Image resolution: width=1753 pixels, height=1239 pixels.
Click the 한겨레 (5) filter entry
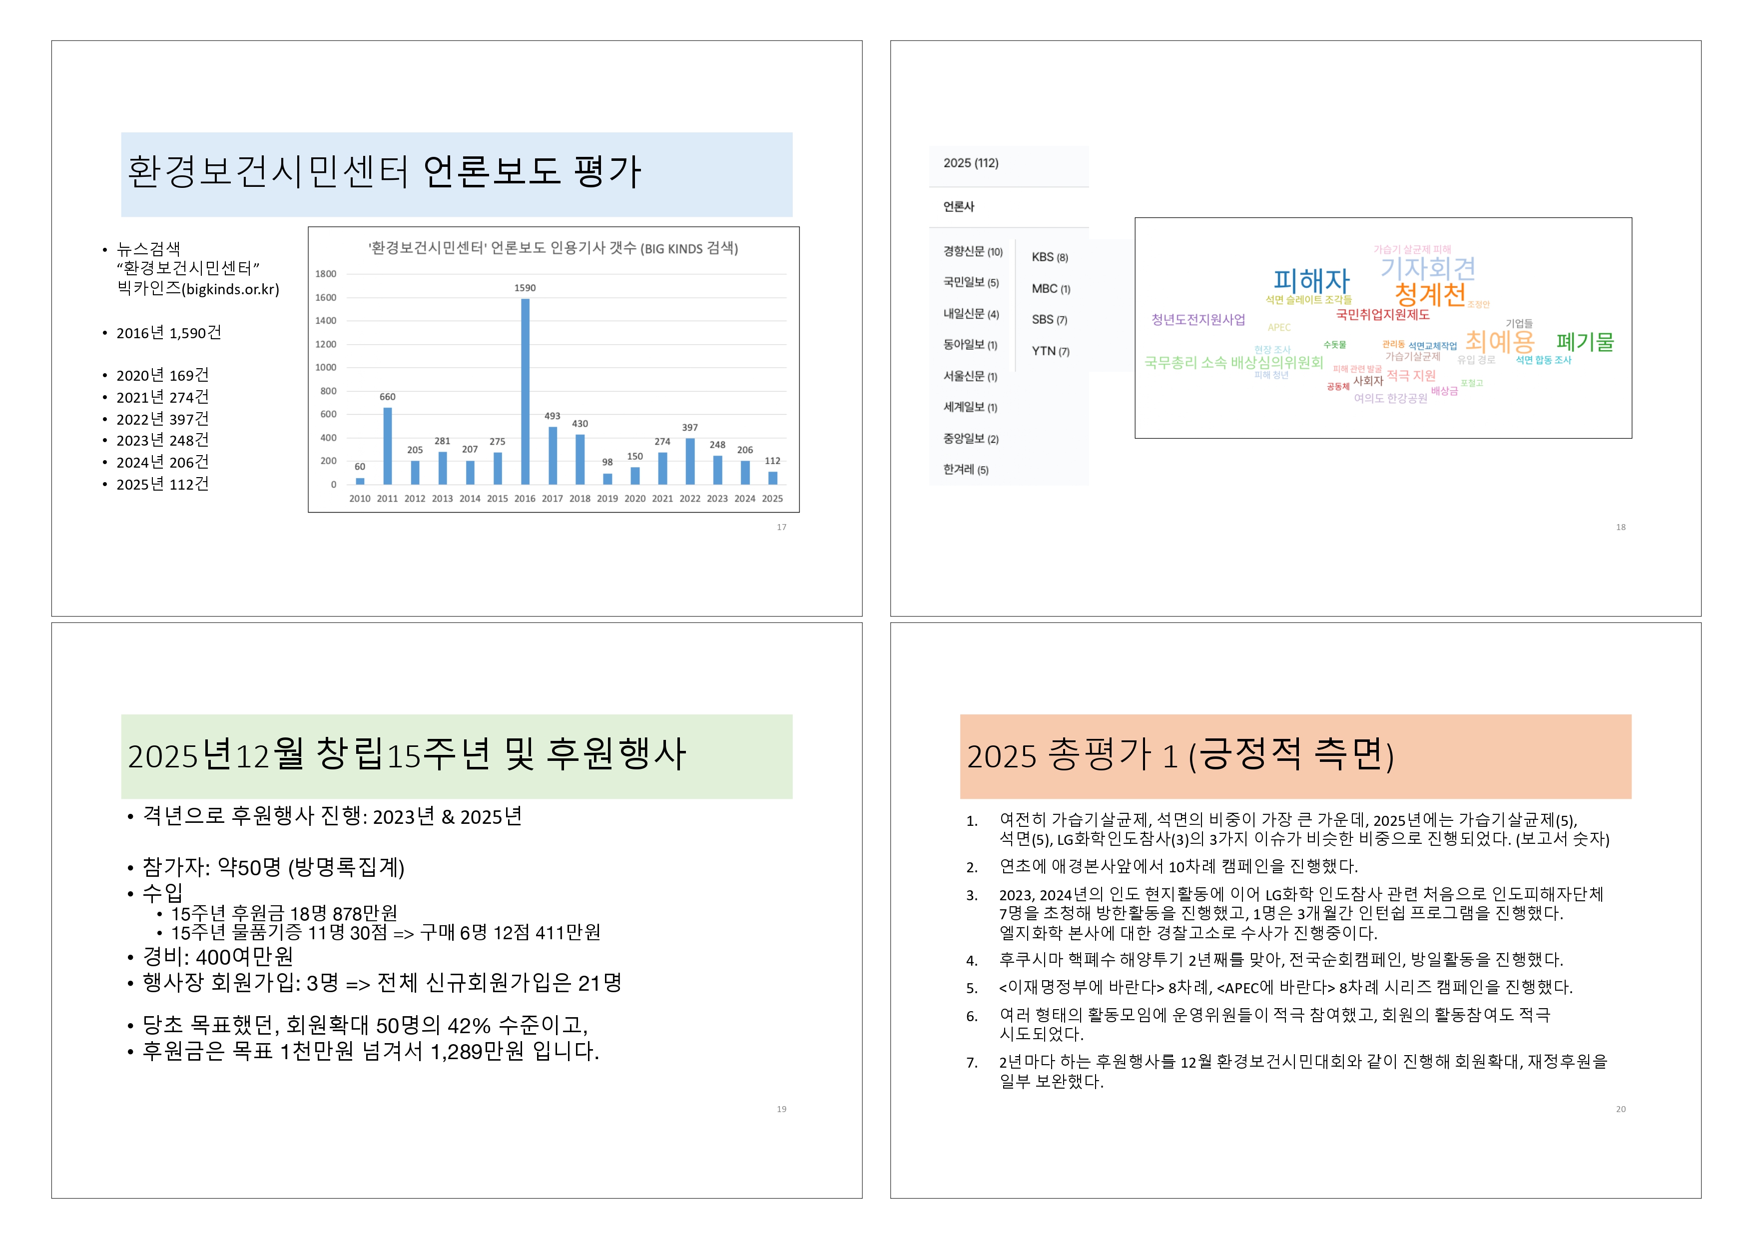click(x=965, y=470)
